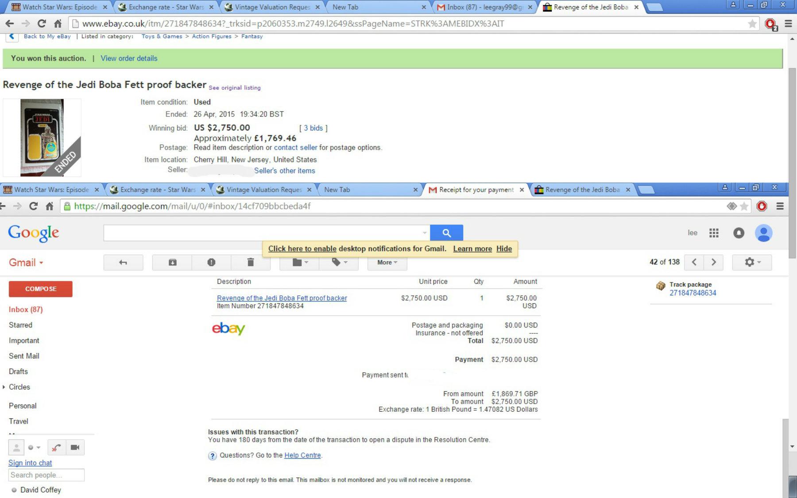The height and width of the screenshot is (498, 797).
Task: Switch to Exchange rate tab in lower window
Action: pyautogui.click(x=158, y=189)
